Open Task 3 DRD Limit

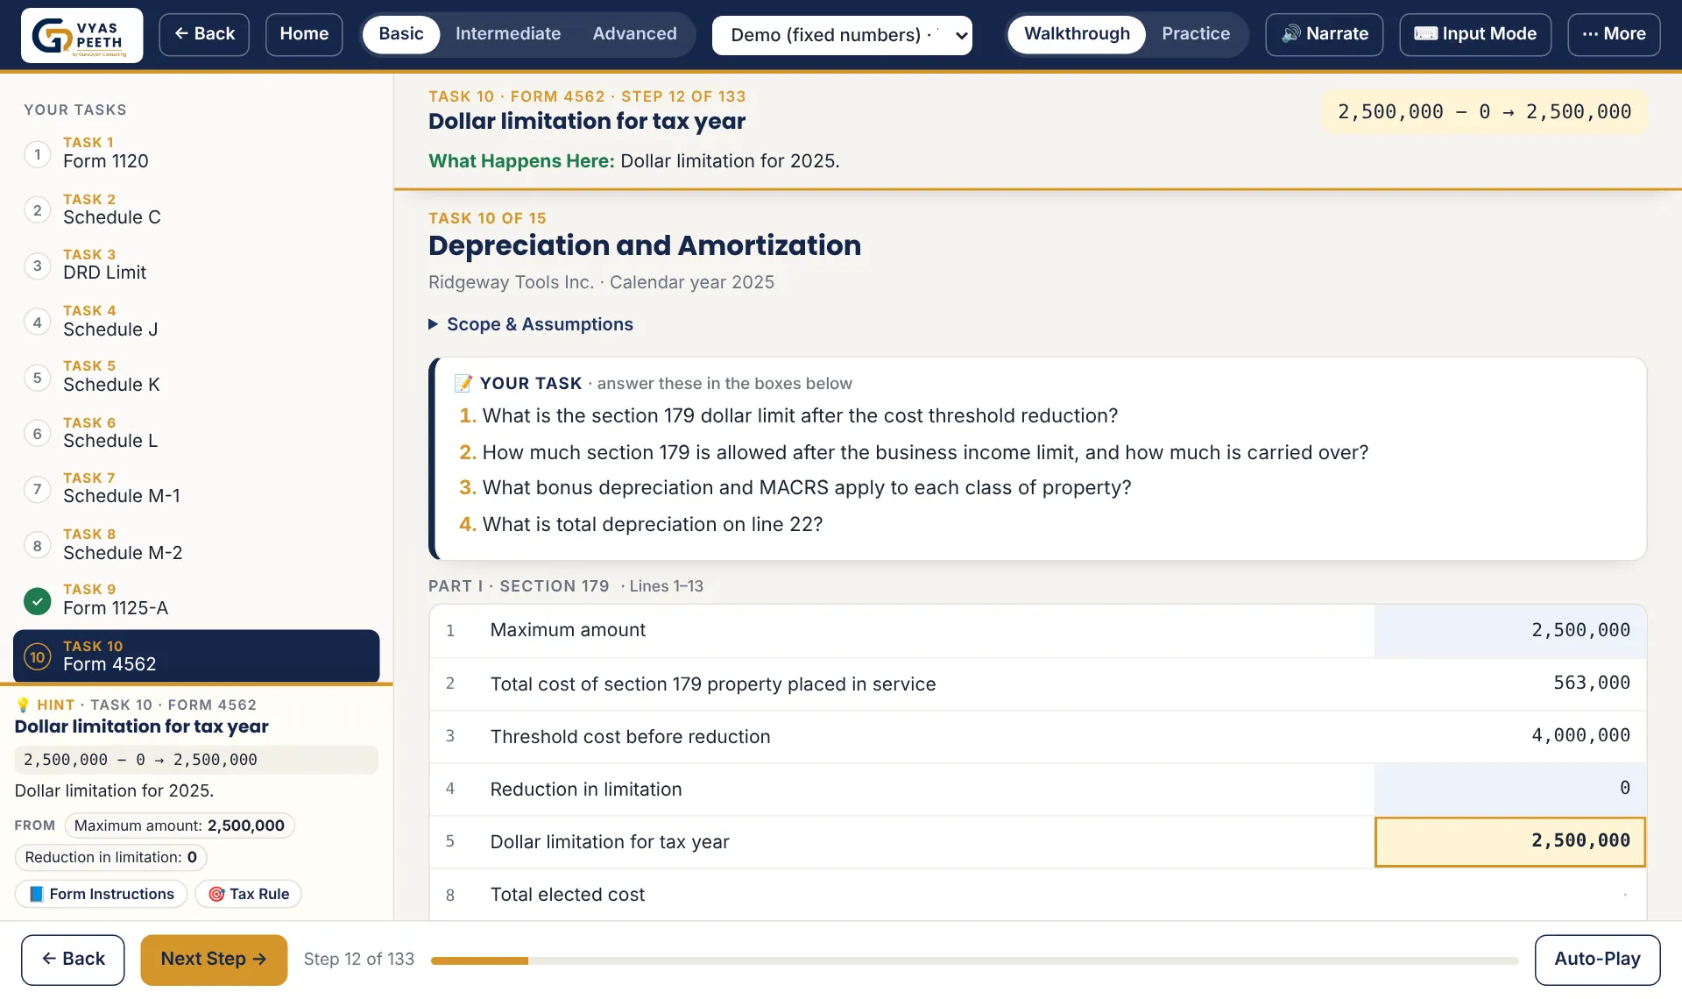[x=196, y=265]
